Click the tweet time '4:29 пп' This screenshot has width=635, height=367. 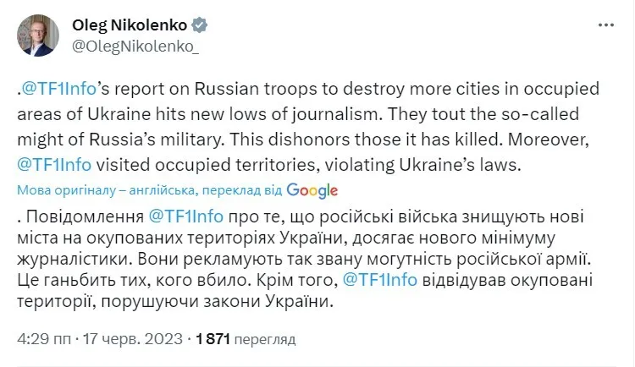click(x=45, y=339)
